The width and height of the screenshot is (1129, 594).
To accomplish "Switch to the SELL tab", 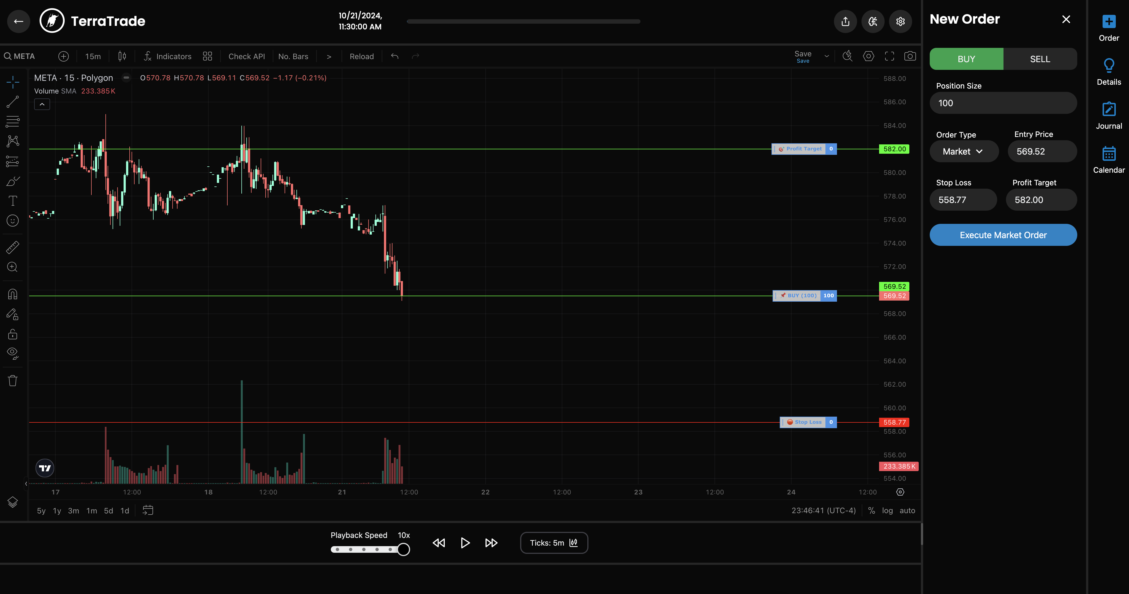I will 1040,59.
